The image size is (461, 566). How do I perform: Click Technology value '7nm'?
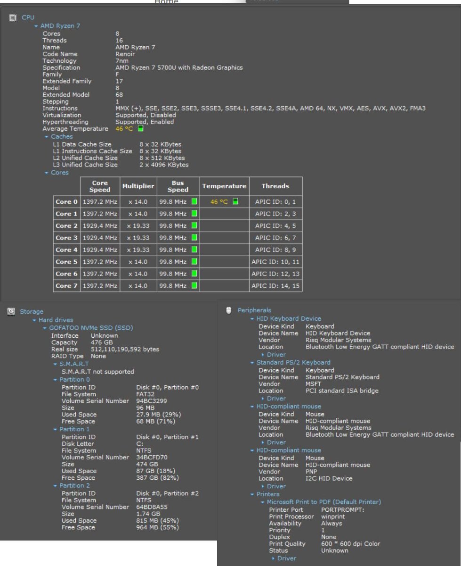pyautogui.click(x=122, y=61)
